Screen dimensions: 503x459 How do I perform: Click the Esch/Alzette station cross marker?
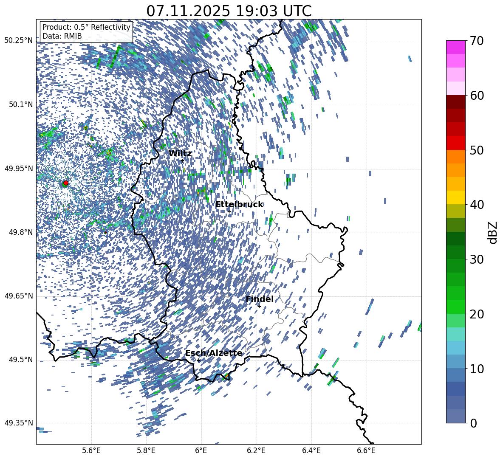[198, 360]
